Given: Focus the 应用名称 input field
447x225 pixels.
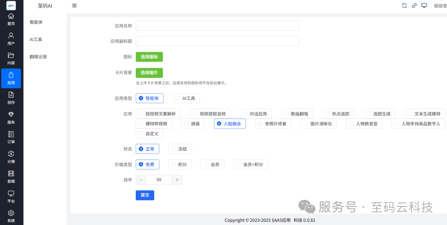Looking at the screenshot, I should point(218,26).
